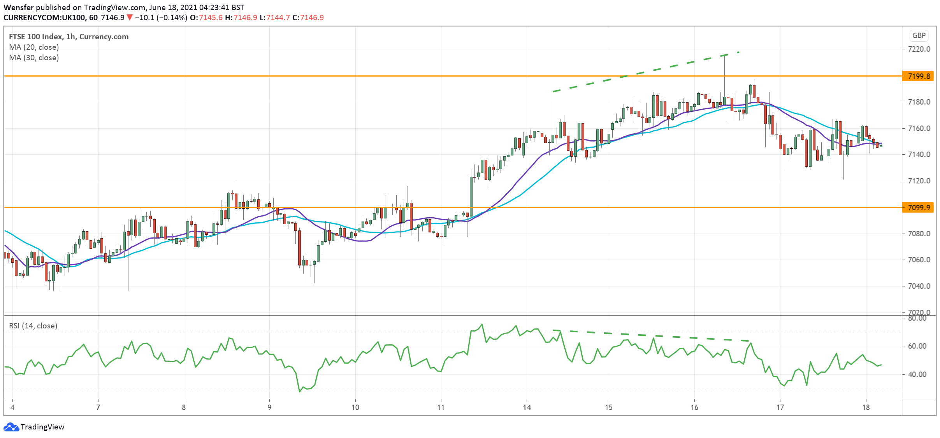Click the 80.00 RSI axis label

[x=917, y=318]
